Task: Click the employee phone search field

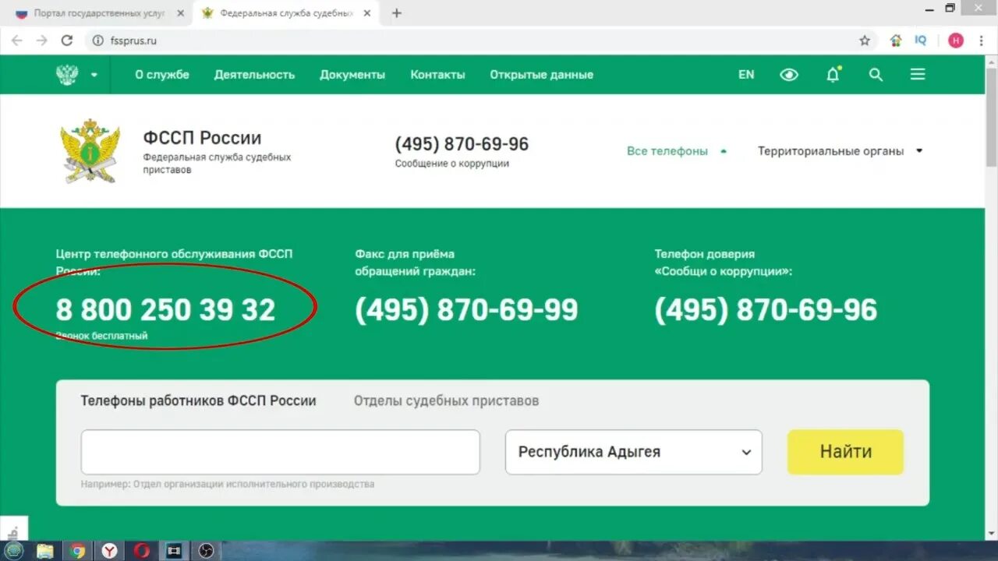Action: (281, 452)
